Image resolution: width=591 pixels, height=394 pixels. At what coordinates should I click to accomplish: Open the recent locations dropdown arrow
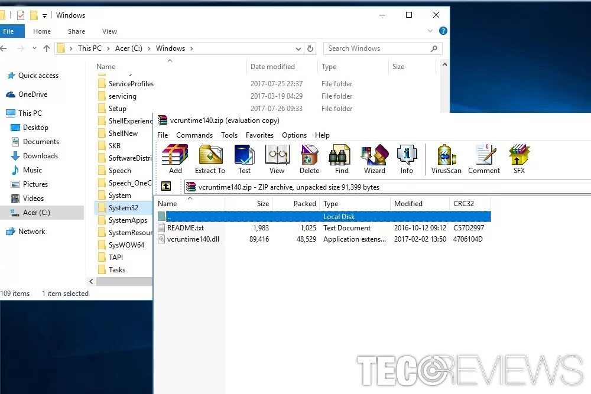(34, 48)
